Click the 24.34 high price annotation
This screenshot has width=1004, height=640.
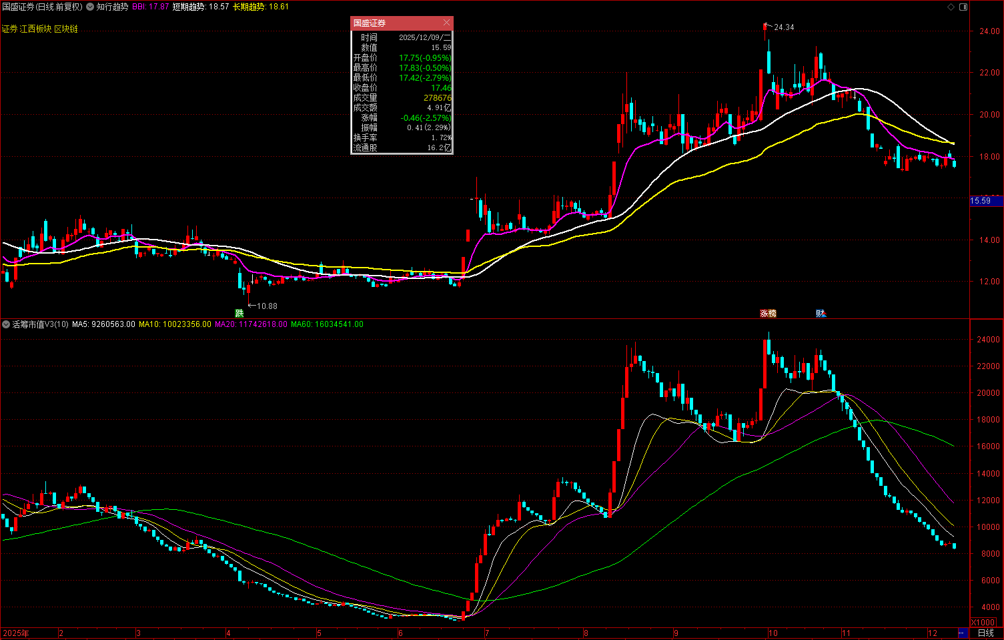tap(783, 27)
